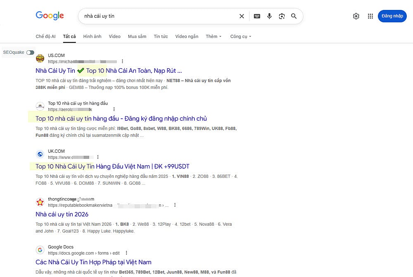Click the docs.google.com forms URL

coord(84,253)
